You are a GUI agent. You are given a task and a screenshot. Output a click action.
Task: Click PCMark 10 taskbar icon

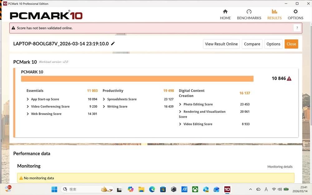tap(227, 189)
